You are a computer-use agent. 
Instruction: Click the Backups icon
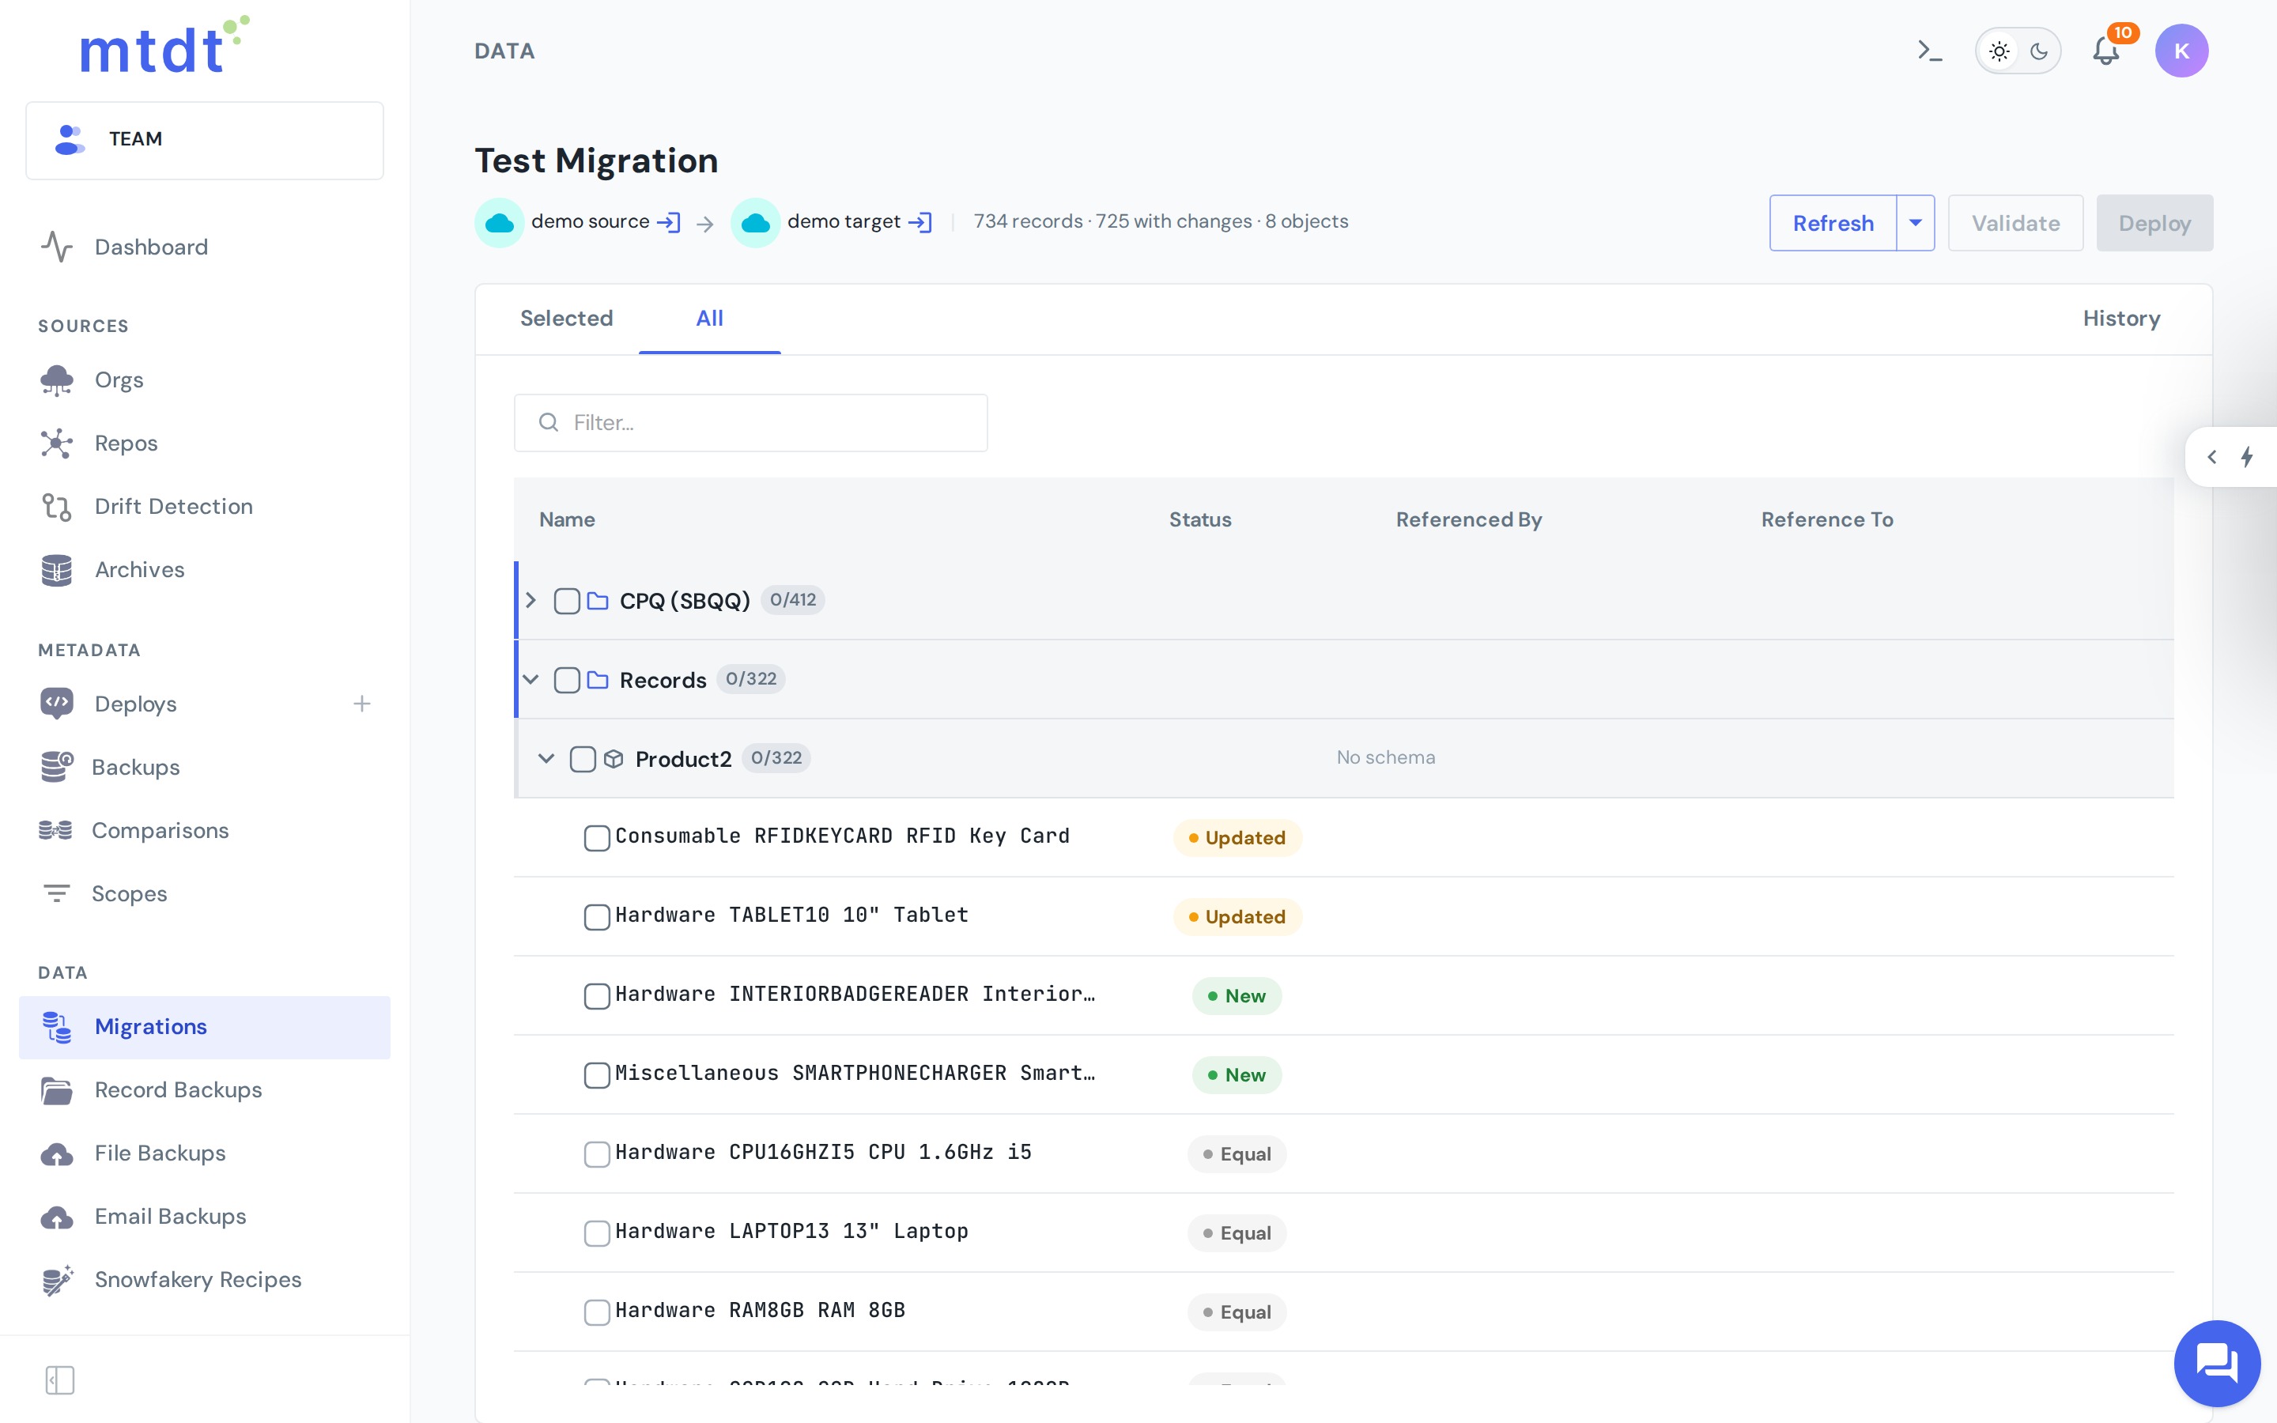point(56,766)
